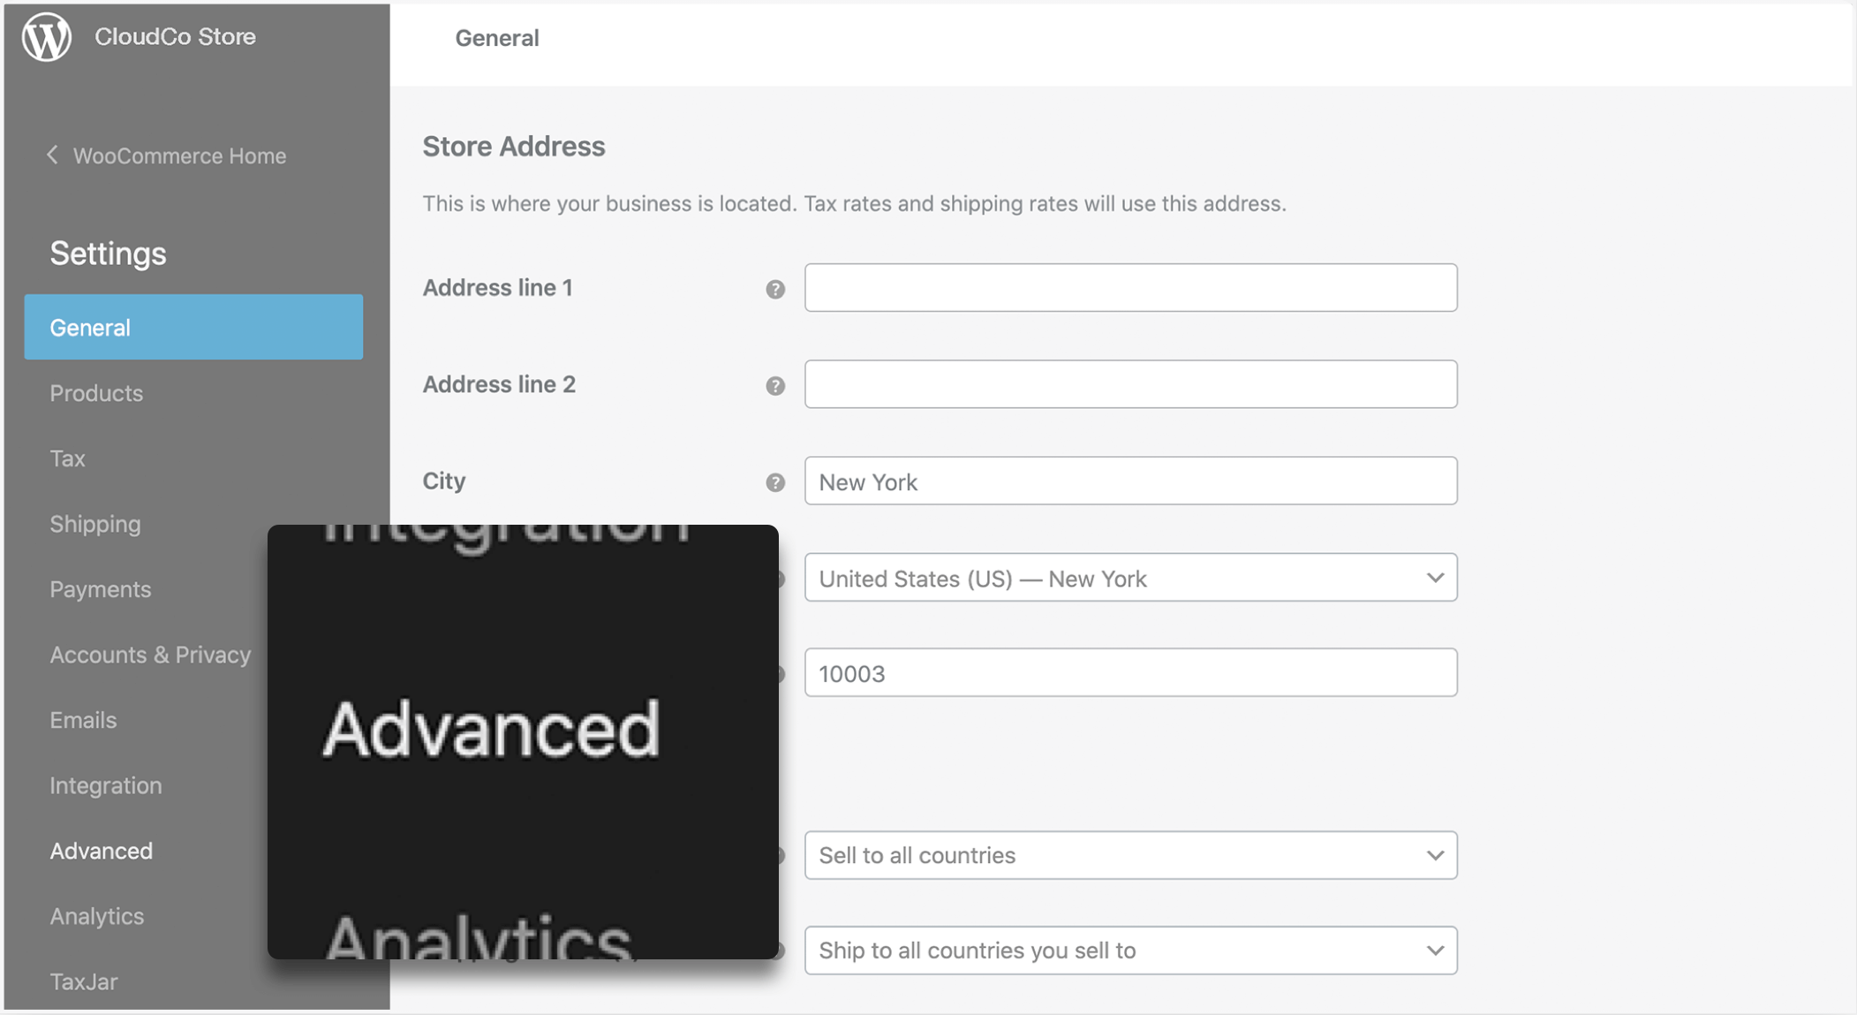Select Advanced in the sidebar

click(x=102, y=851)
